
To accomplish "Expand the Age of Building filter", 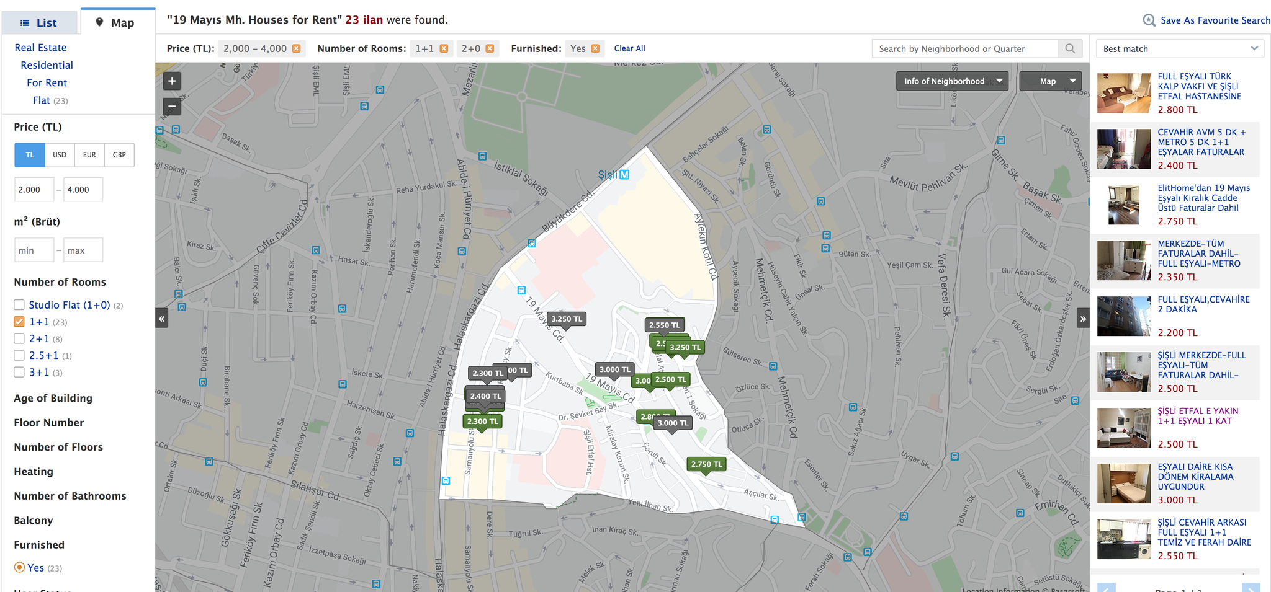I will 53,398.
